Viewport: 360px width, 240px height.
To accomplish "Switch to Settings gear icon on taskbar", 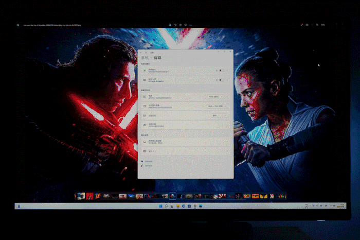I will pos(195,206).
